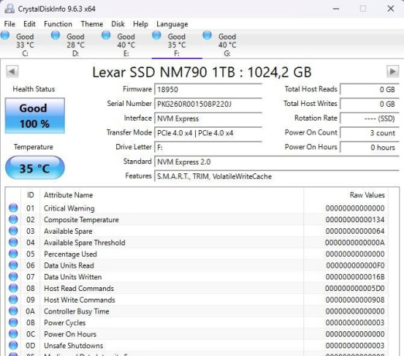Viewport: 404px width, 356px height.
Task: Click raw value 00000000005D0
Action: tap(355, 288)
